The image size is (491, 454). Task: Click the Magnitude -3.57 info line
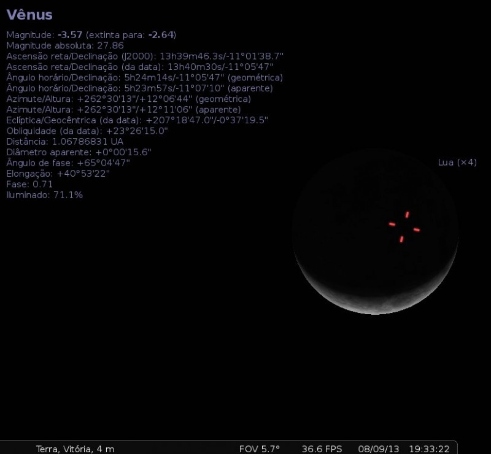coord(91,35)
